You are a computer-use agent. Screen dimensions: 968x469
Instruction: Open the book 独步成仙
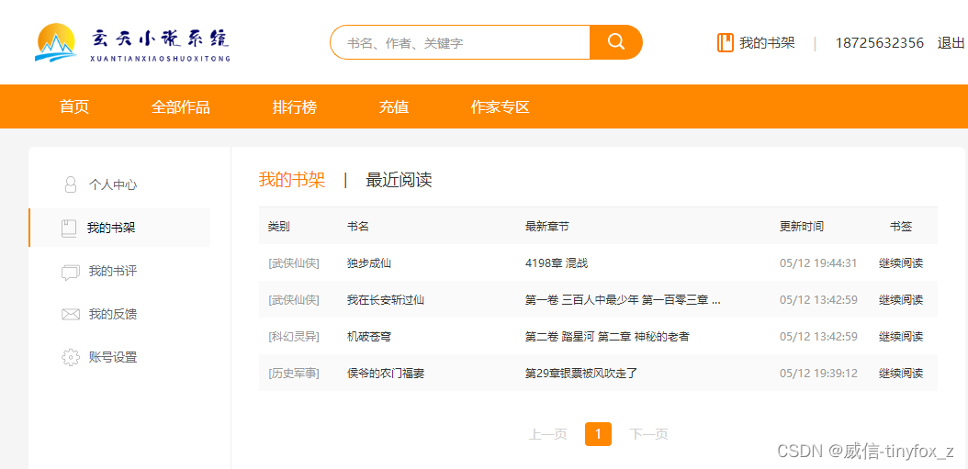point(369,263)
